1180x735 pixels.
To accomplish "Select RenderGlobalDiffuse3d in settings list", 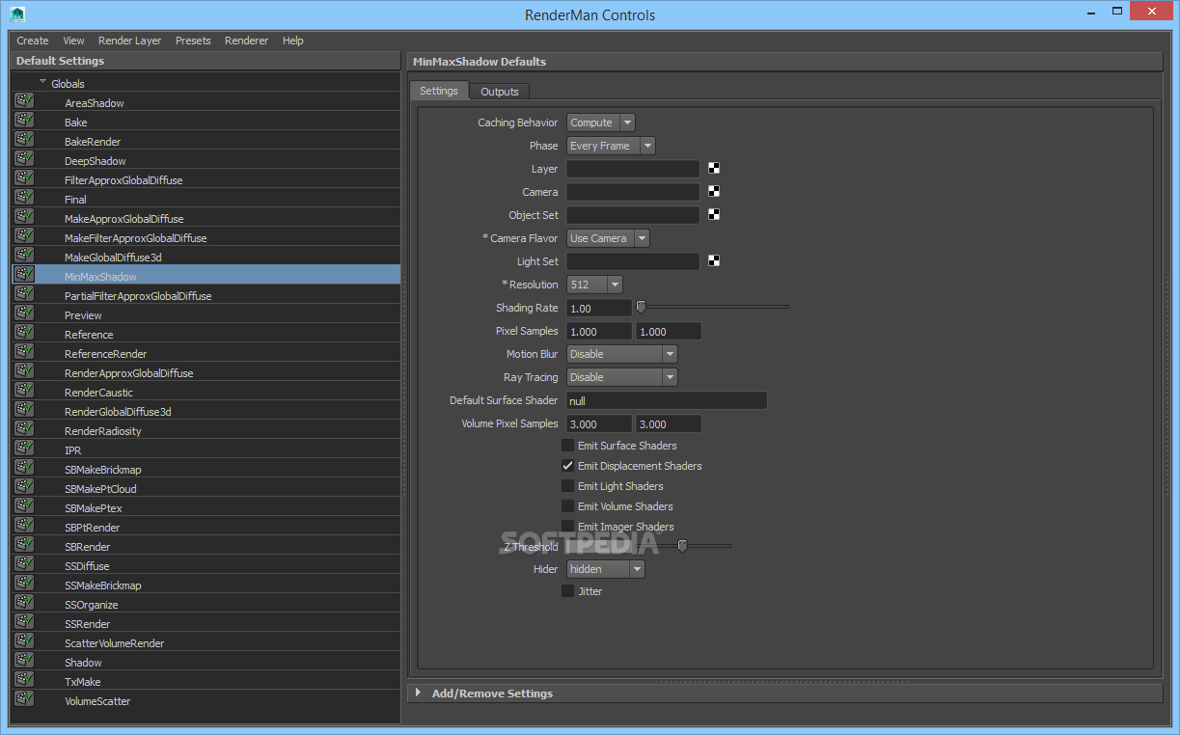I will pyautogui.click(x=118, y=412).
